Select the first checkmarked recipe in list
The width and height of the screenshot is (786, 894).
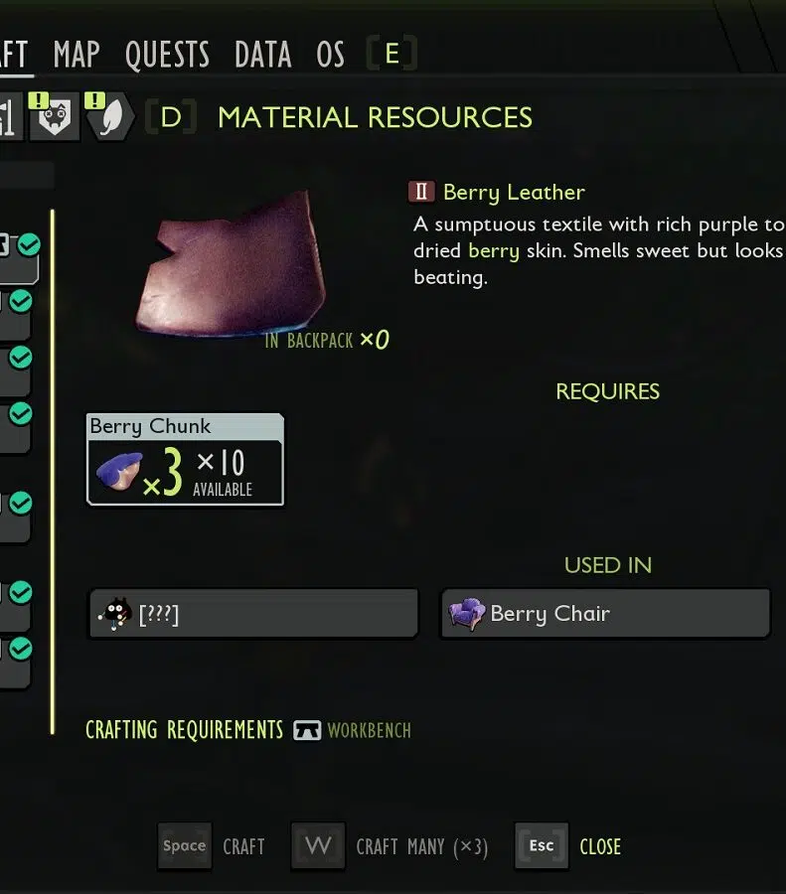pos(20,257)
